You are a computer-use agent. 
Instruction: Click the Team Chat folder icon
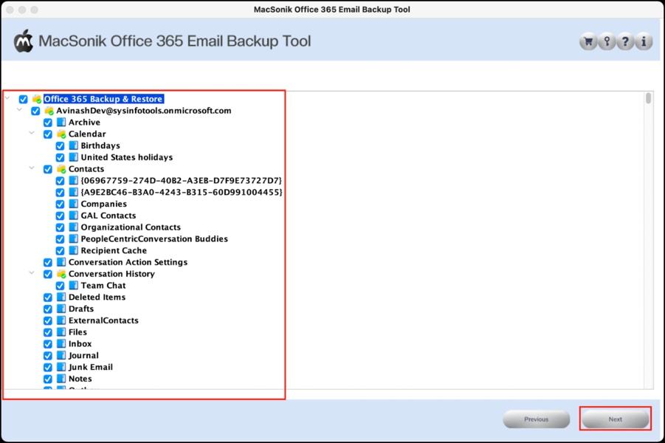[74, 286]
